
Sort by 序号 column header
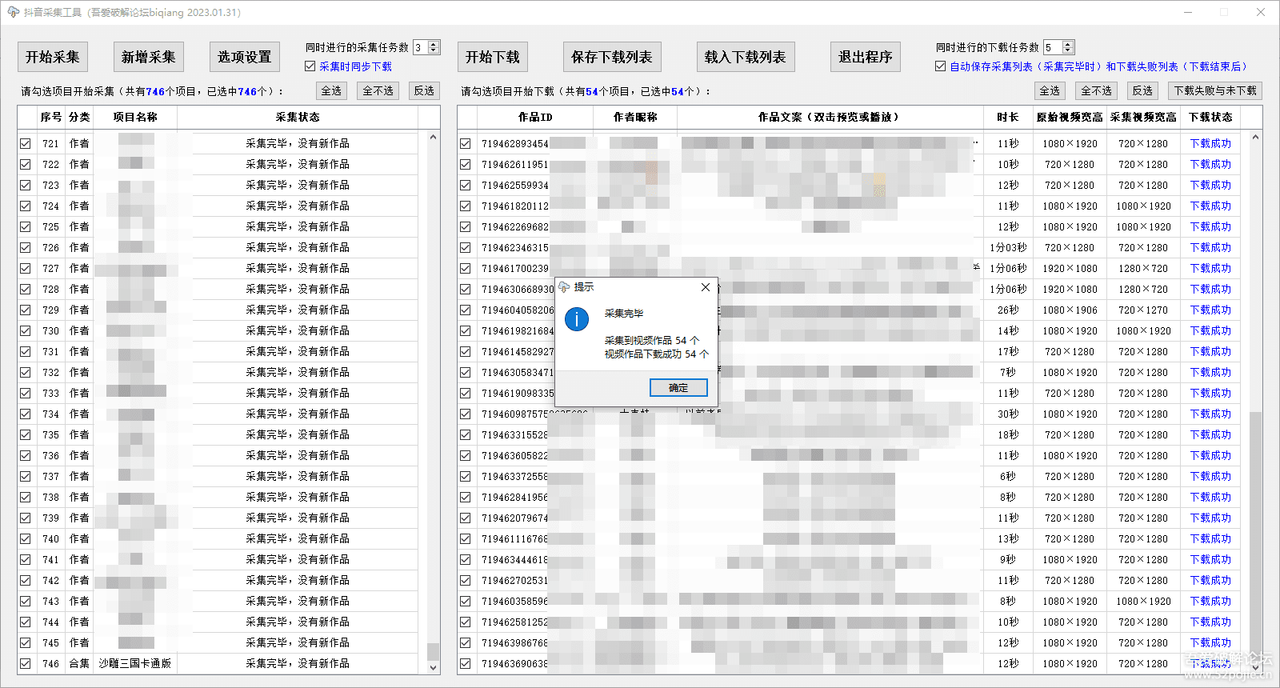[x=51, y=117]
